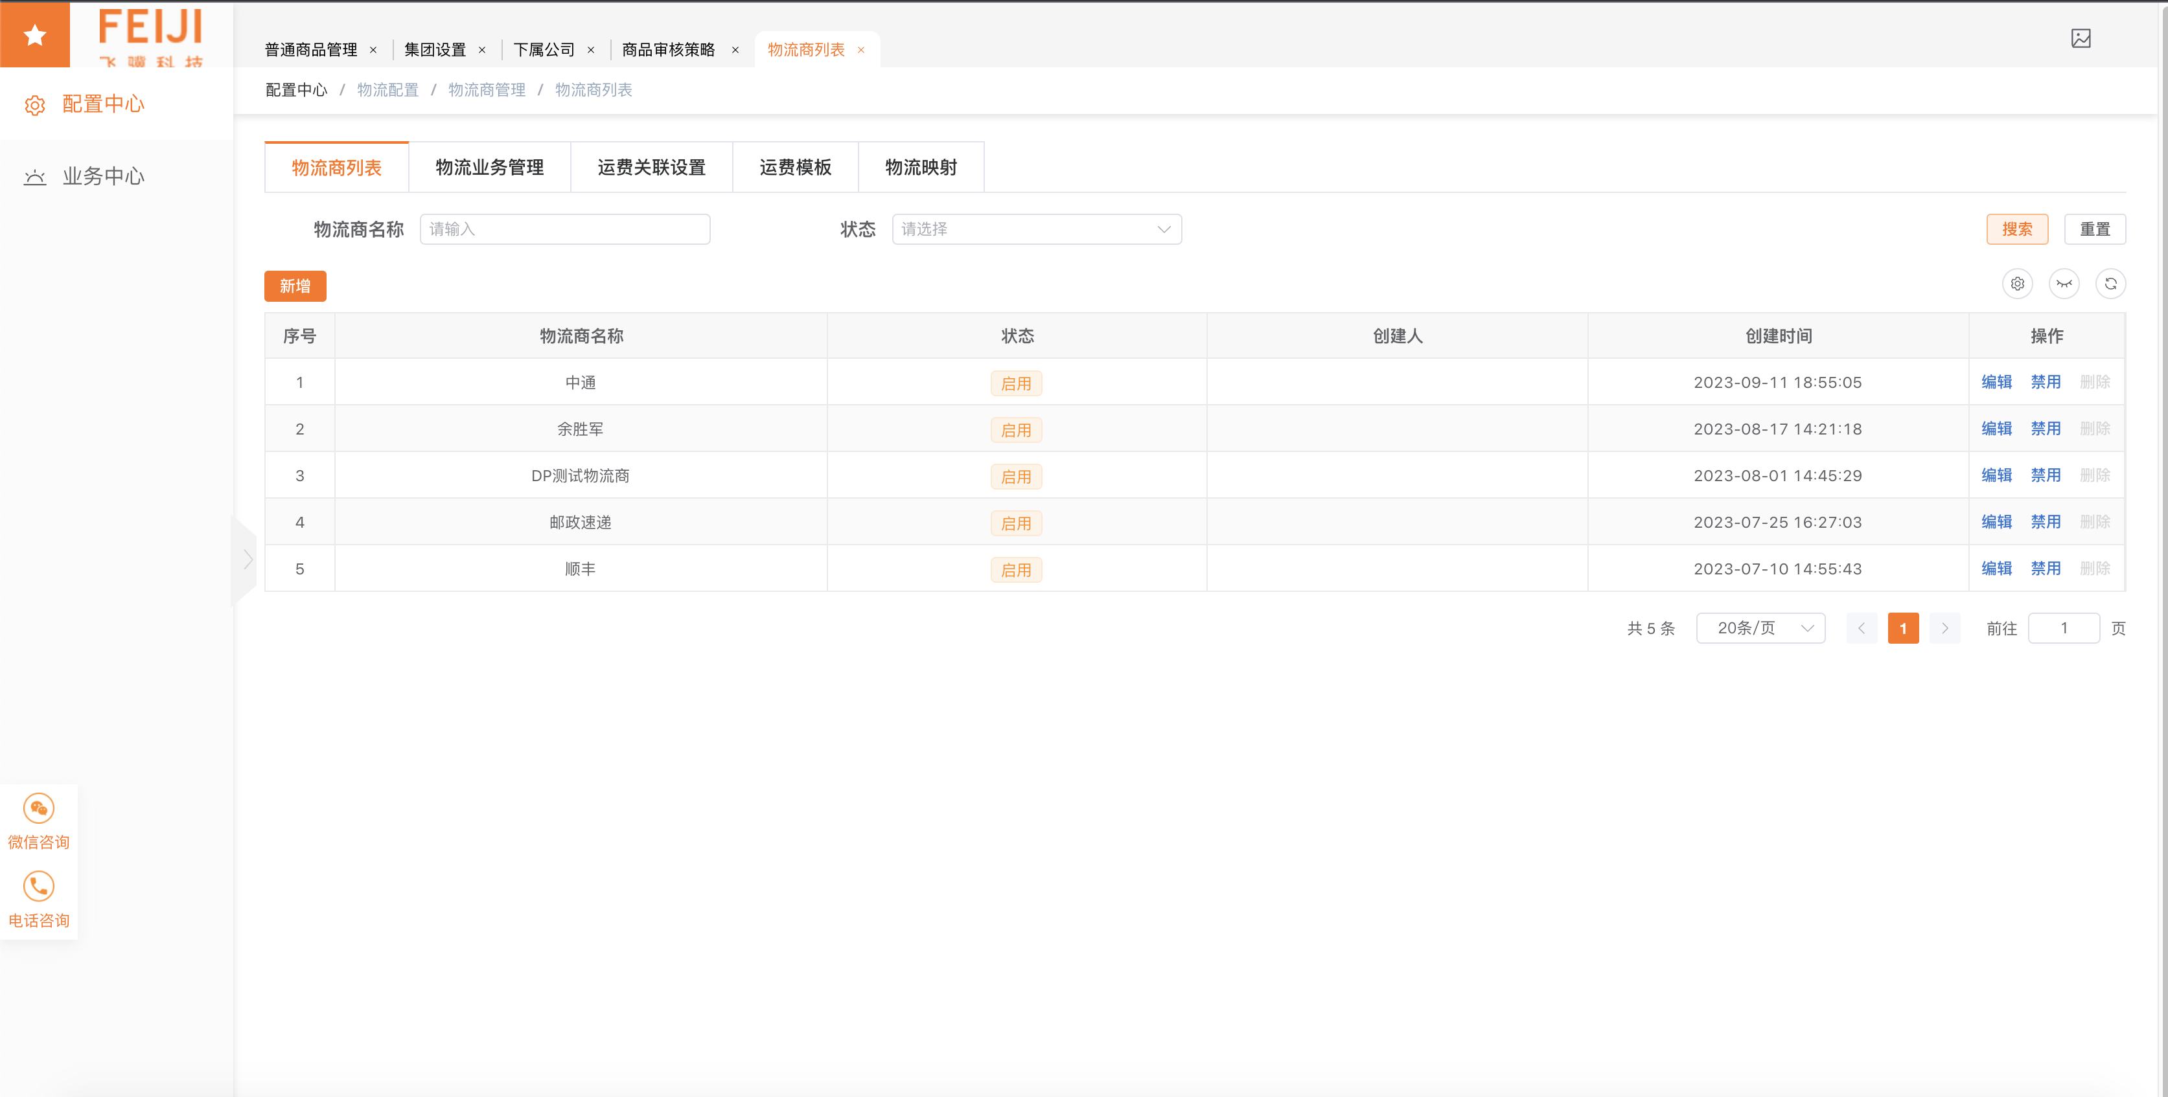Image resolution: width=2168 pixels, height=1097 pixels.
Task: Select page 1 in pagination
Action: coord(1903,628)
